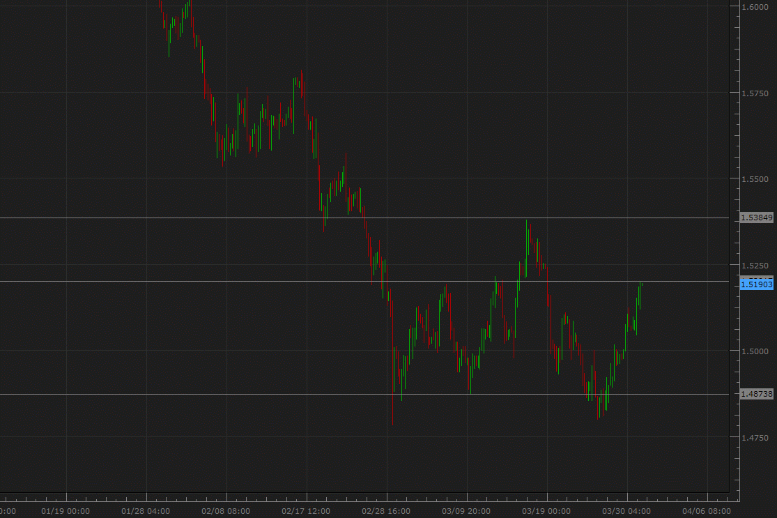This screenshot has height=518, width=777.
Task: Click the 04/06 08:00 time label
Action: 706,510
